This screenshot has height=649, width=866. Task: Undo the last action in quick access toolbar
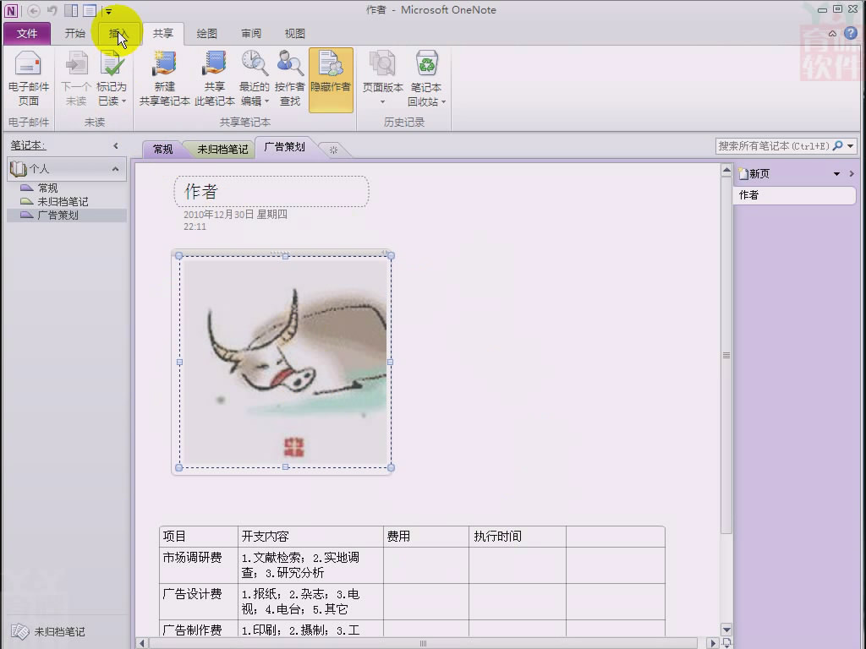click(52, 10)
